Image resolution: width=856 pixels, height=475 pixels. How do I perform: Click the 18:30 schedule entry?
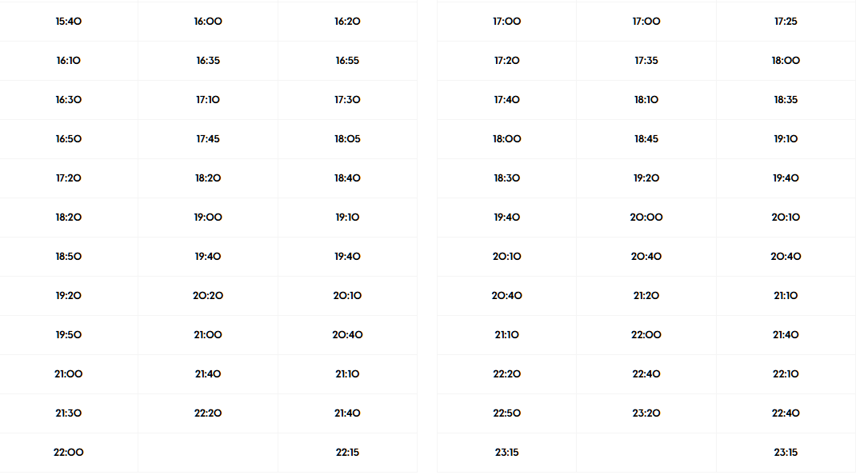coord(506,178)
